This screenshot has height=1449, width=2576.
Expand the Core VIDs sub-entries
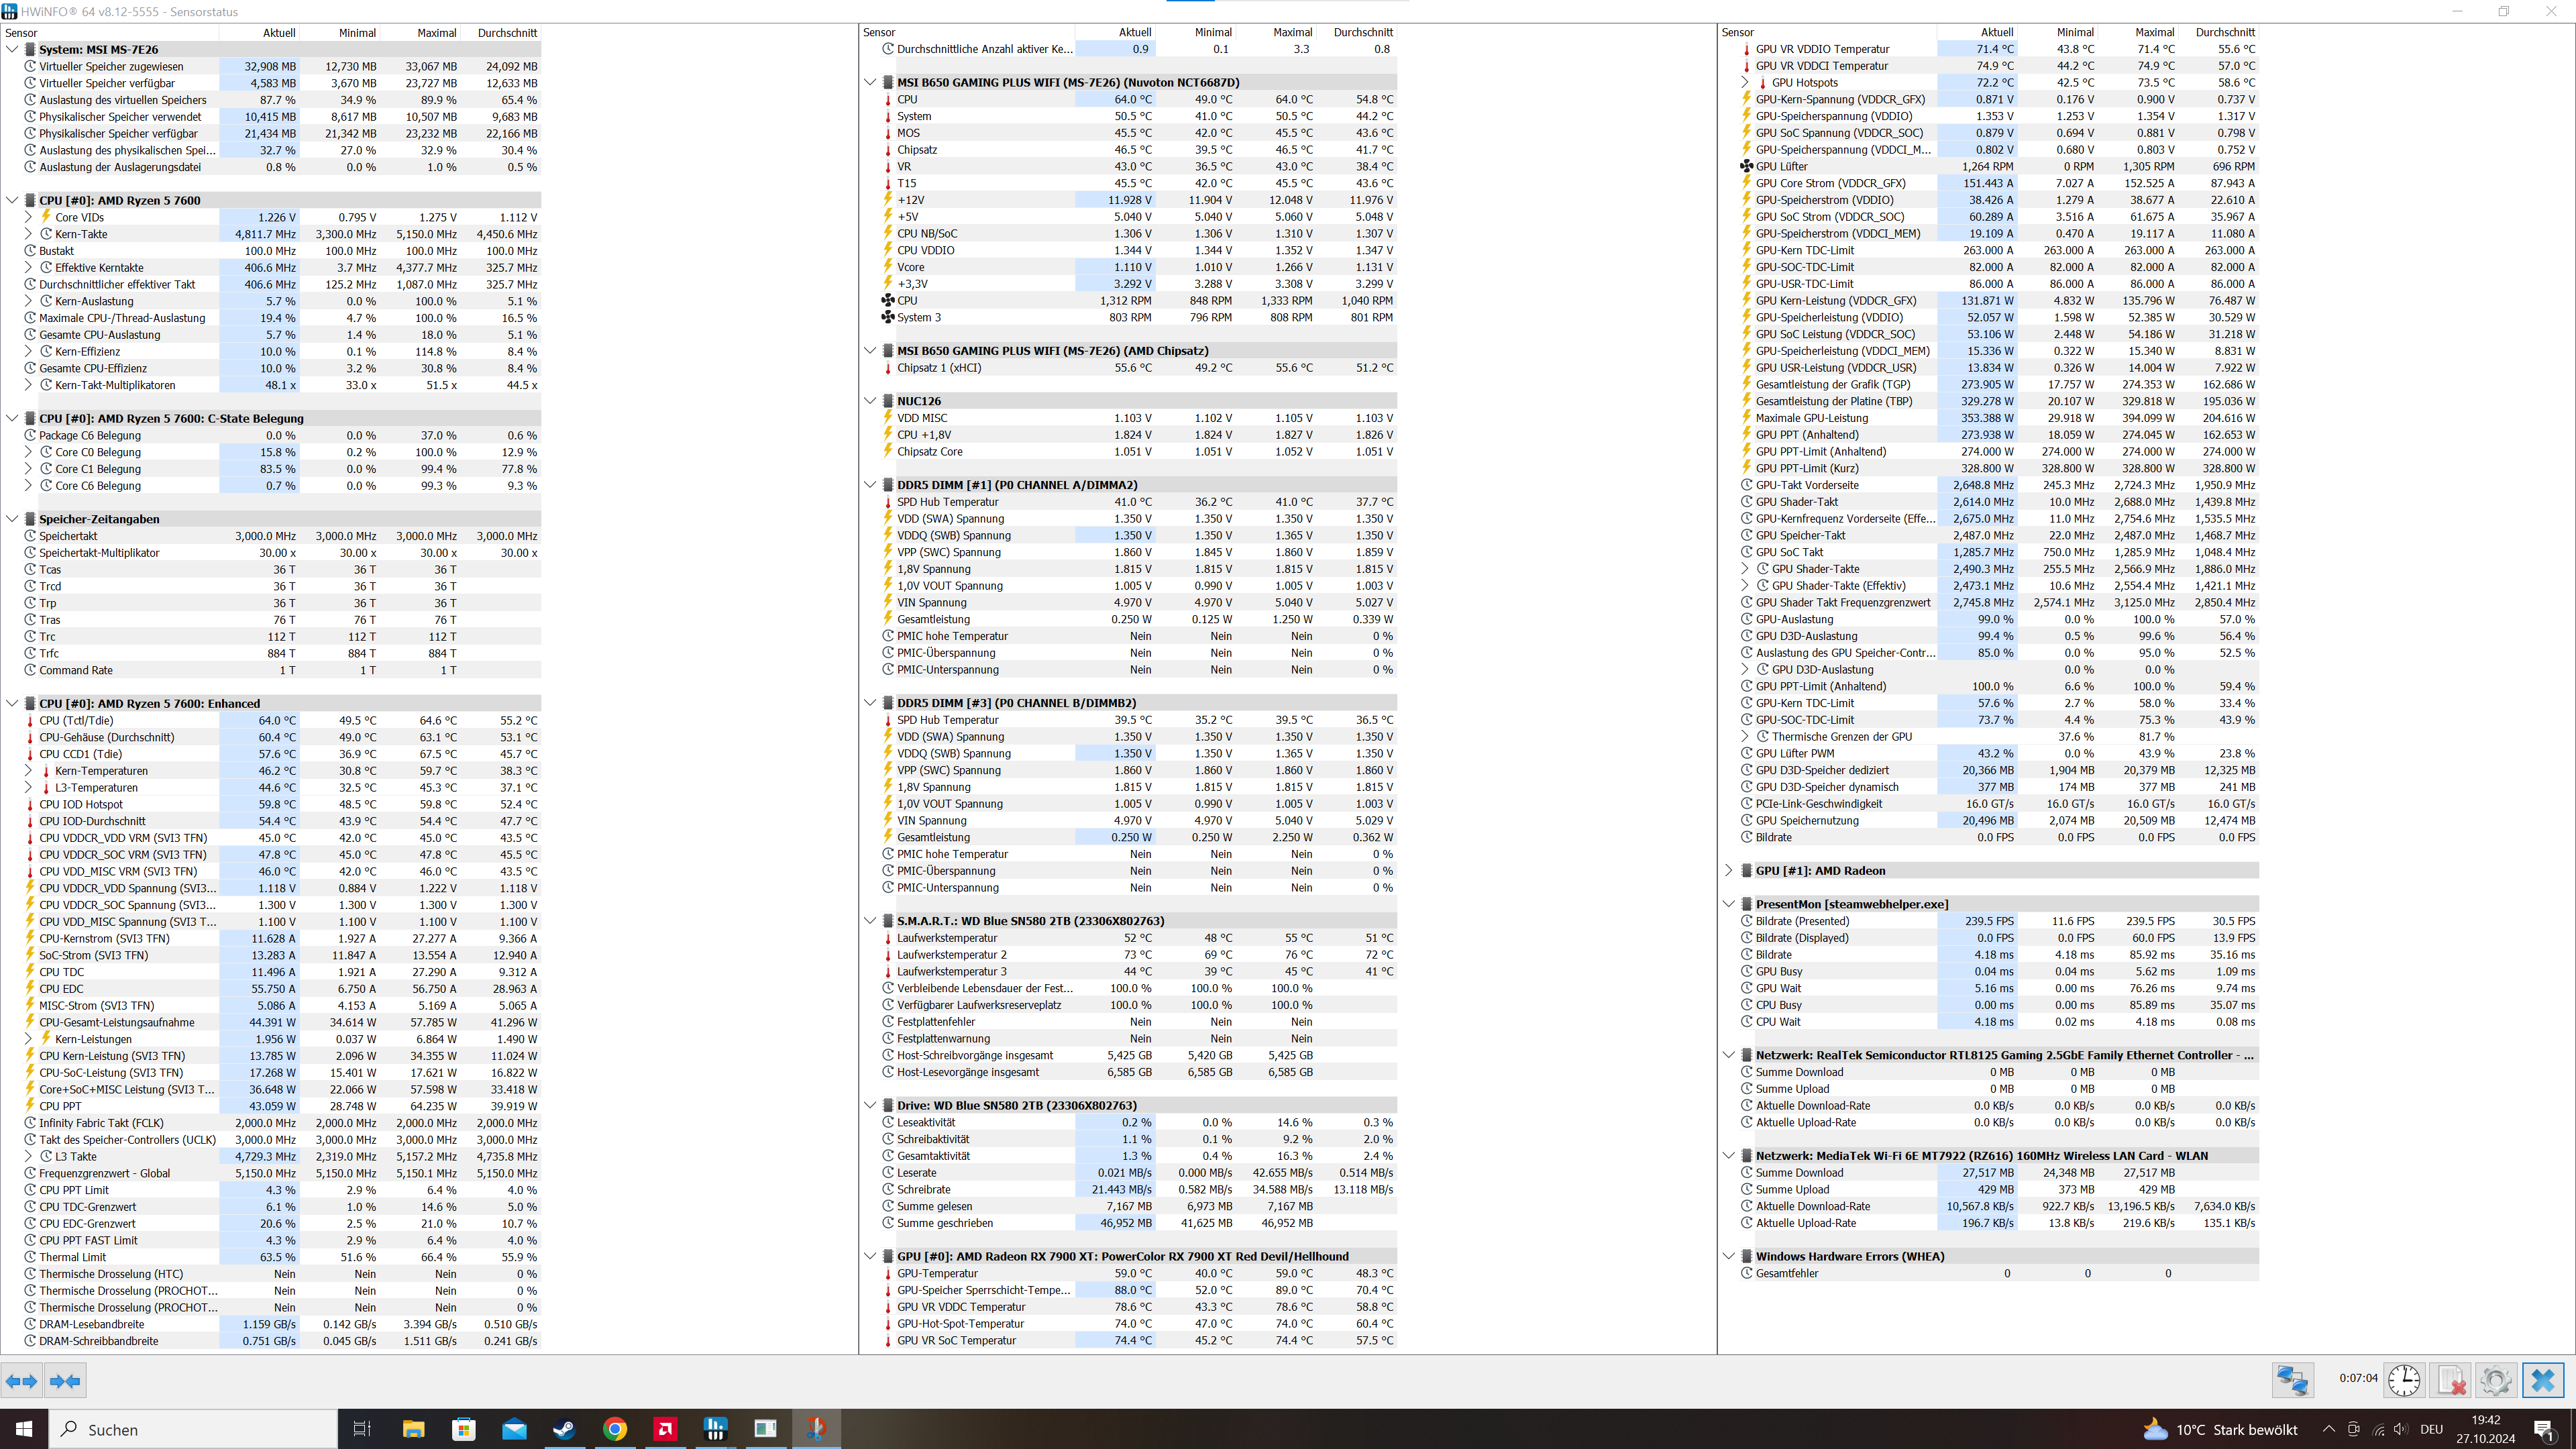point(28,217)
